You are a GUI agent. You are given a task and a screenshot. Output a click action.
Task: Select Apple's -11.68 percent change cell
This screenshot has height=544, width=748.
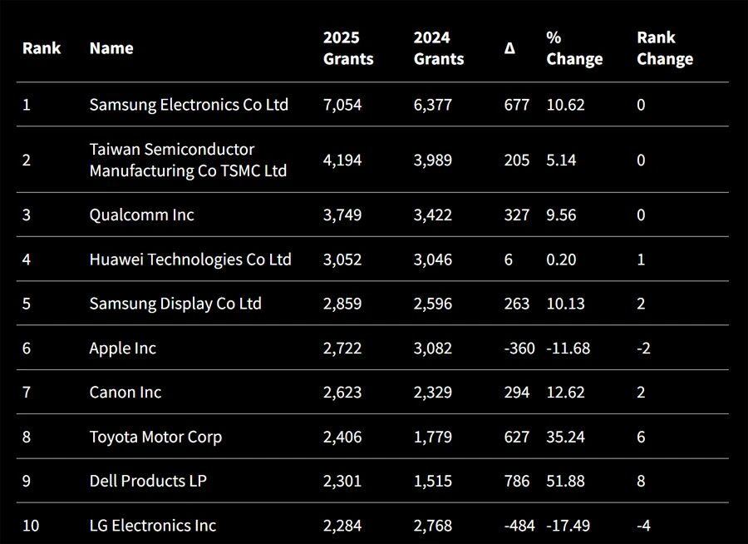click(x=568, y=348)
